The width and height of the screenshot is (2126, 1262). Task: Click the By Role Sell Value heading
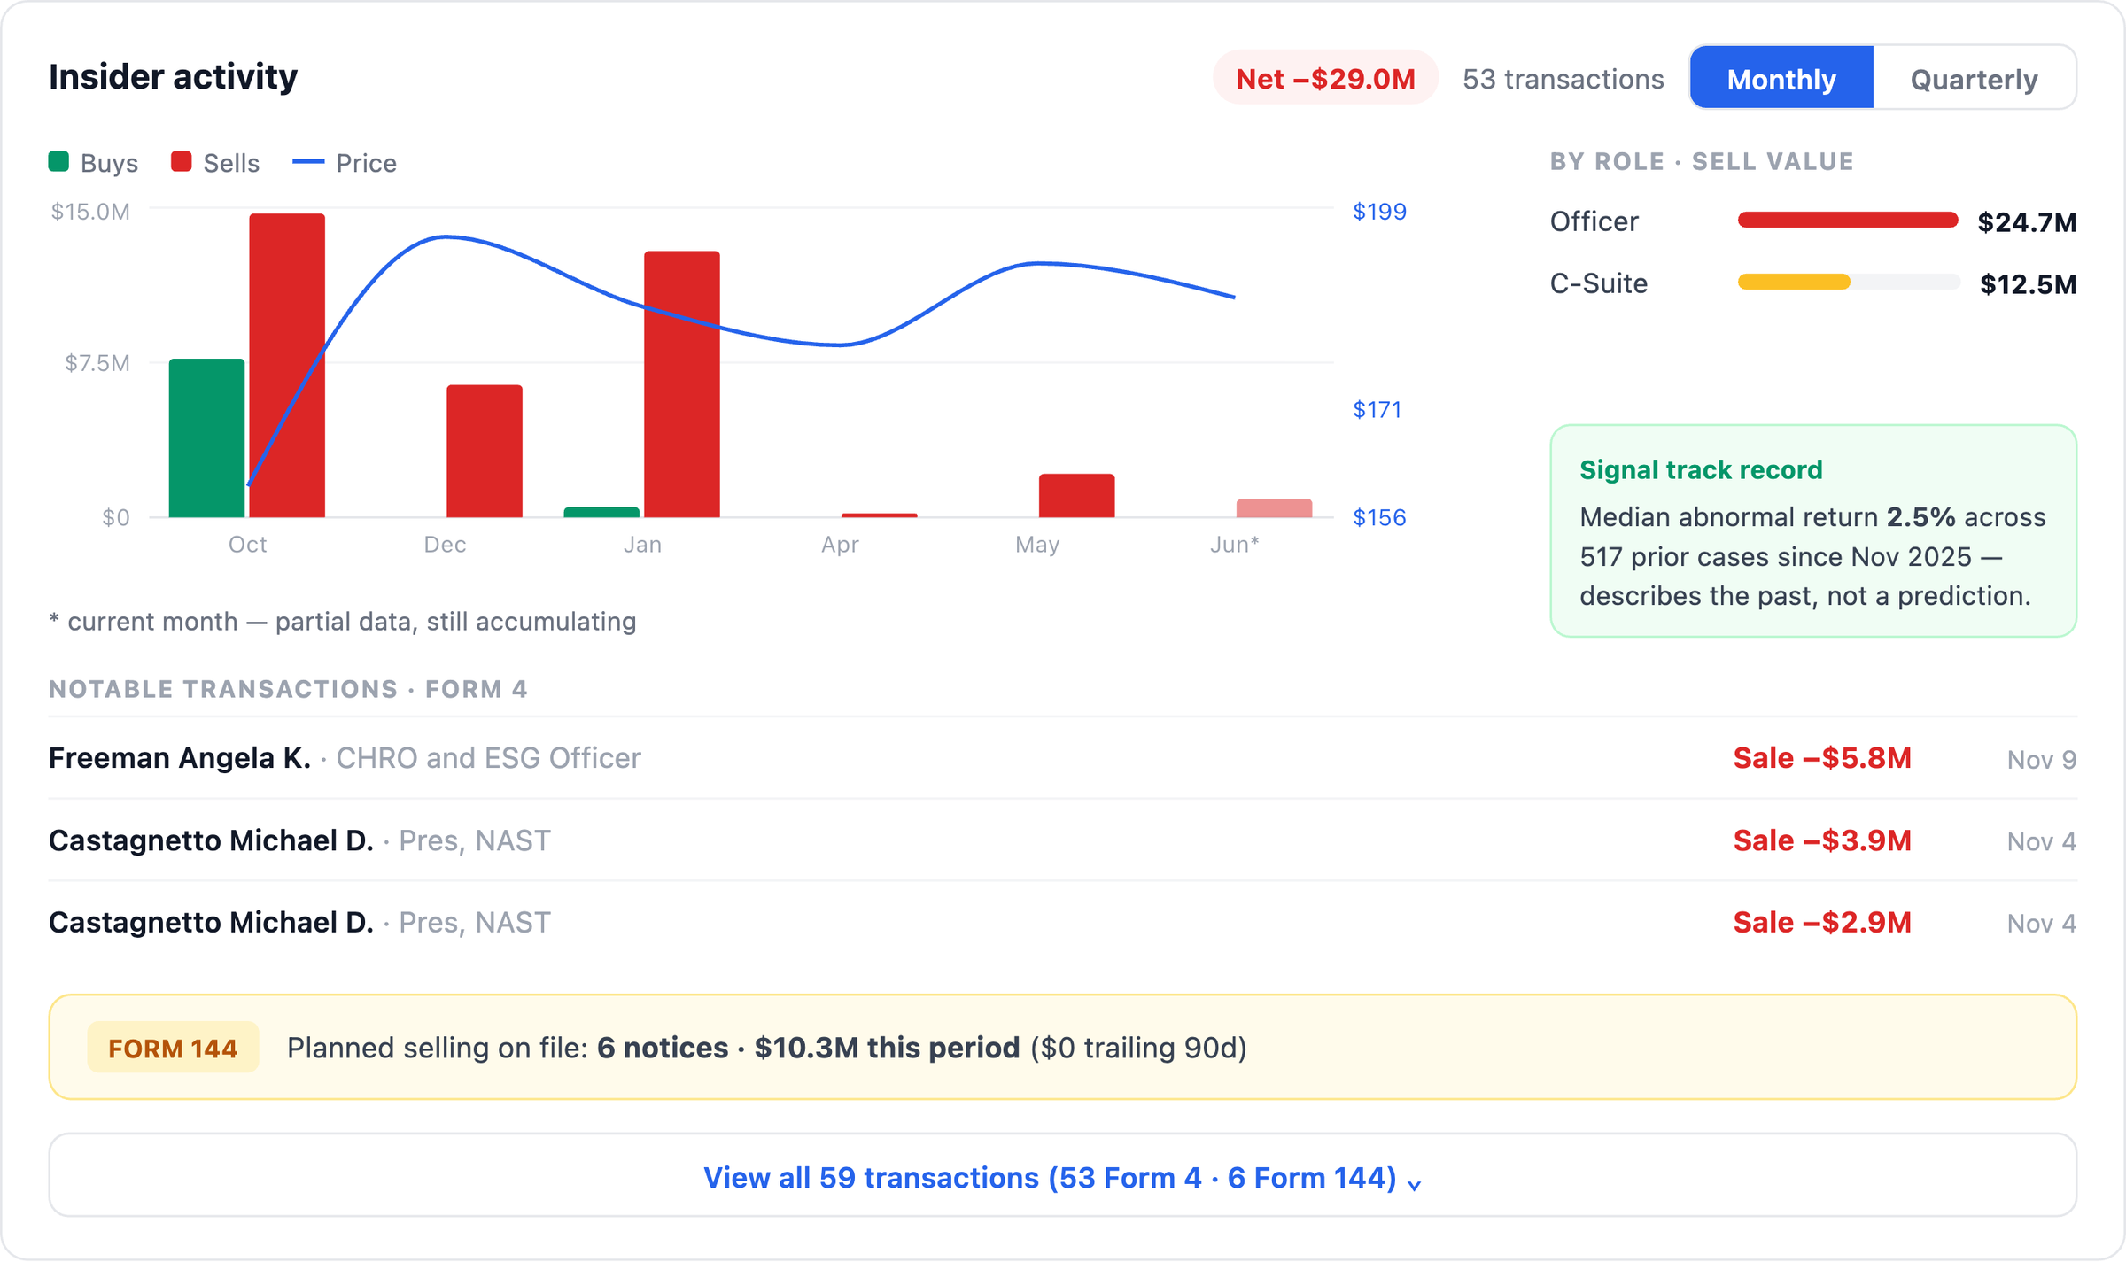1702,161
